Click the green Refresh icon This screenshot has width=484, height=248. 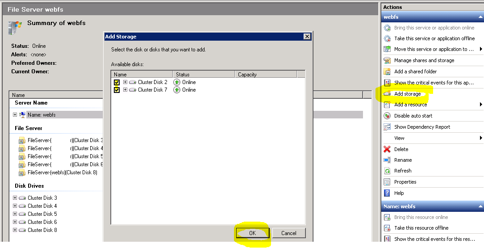pyautogui.click(x=387, y=171)
